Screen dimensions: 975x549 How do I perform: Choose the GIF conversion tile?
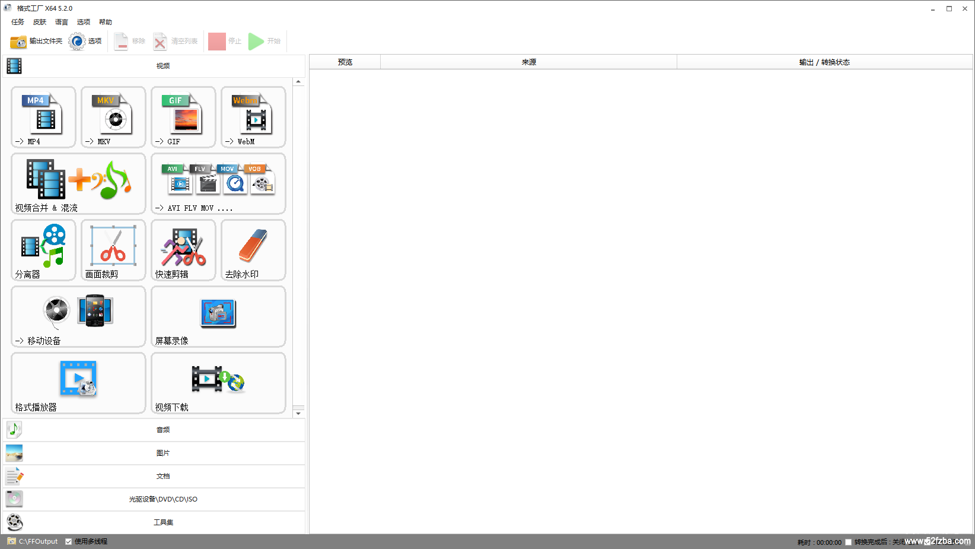click(x=183, y=117)
